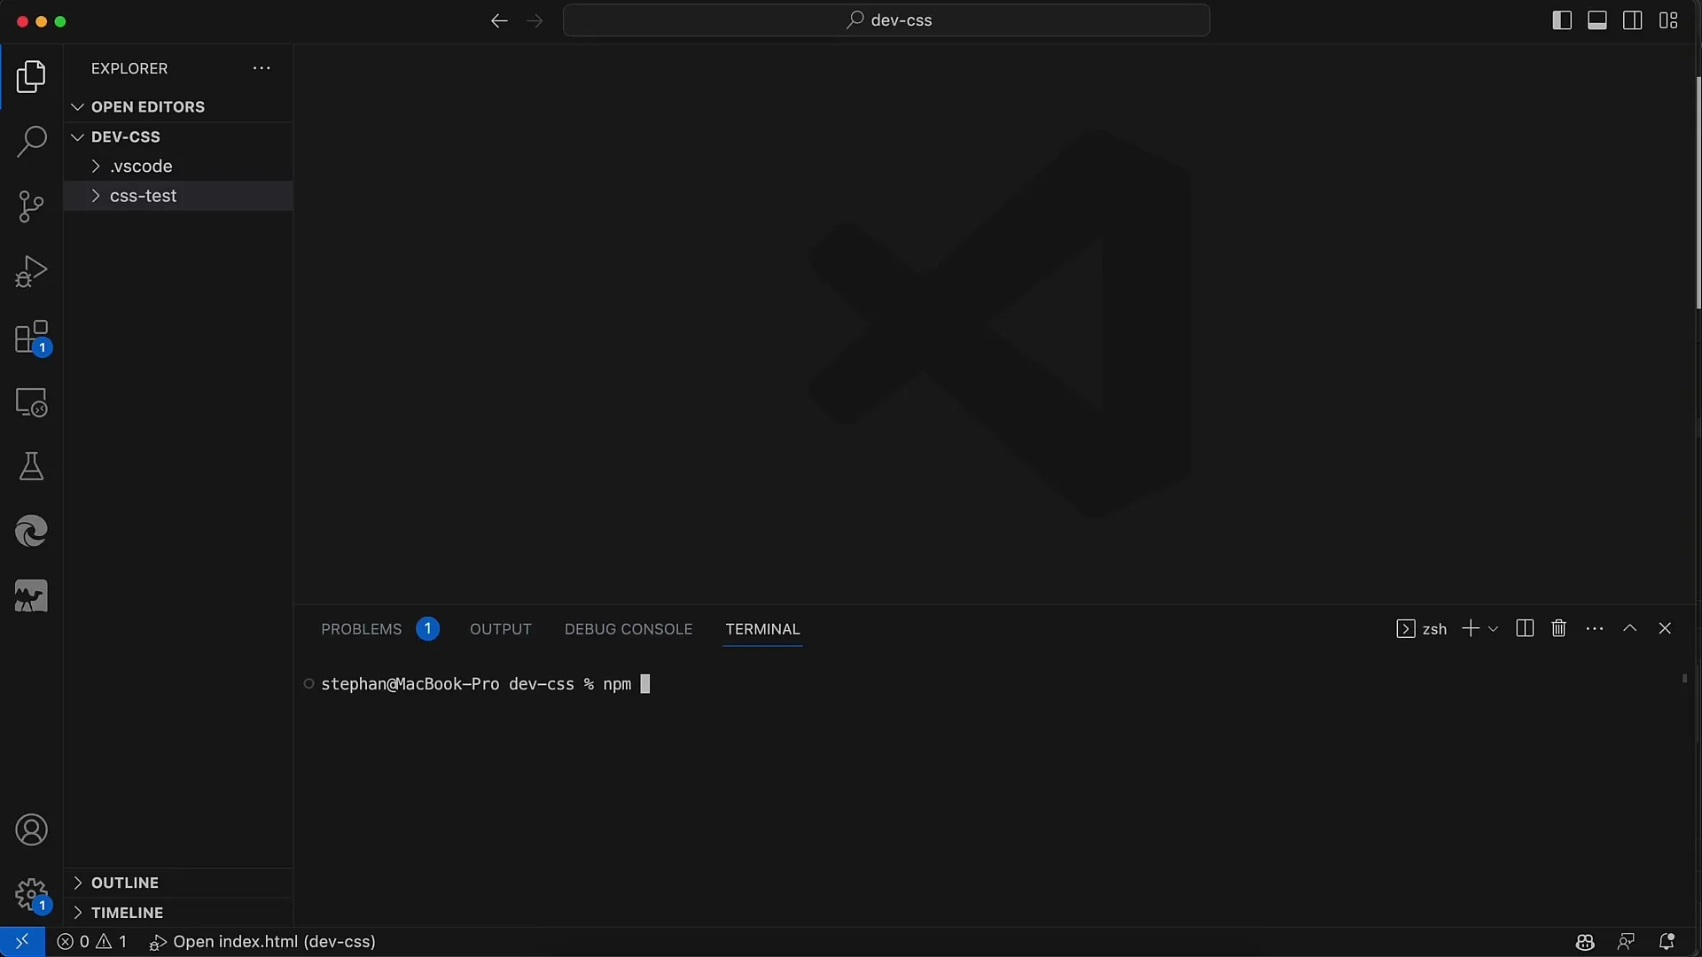Open terminal panel more actions ellipsis

[x=1595, y=628]
